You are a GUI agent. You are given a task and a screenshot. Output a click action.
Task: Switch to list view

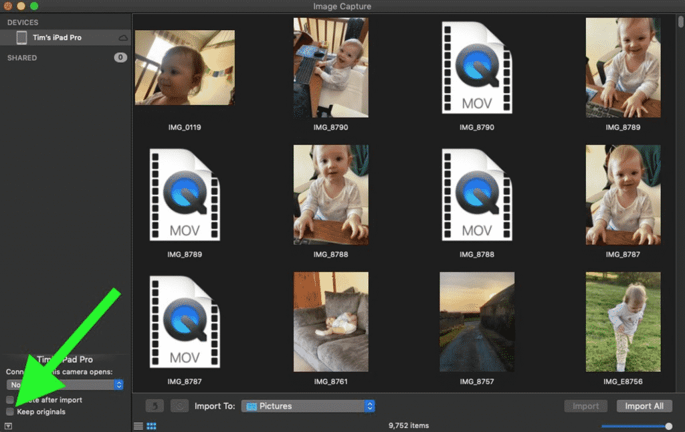click(x=138, y=425)
